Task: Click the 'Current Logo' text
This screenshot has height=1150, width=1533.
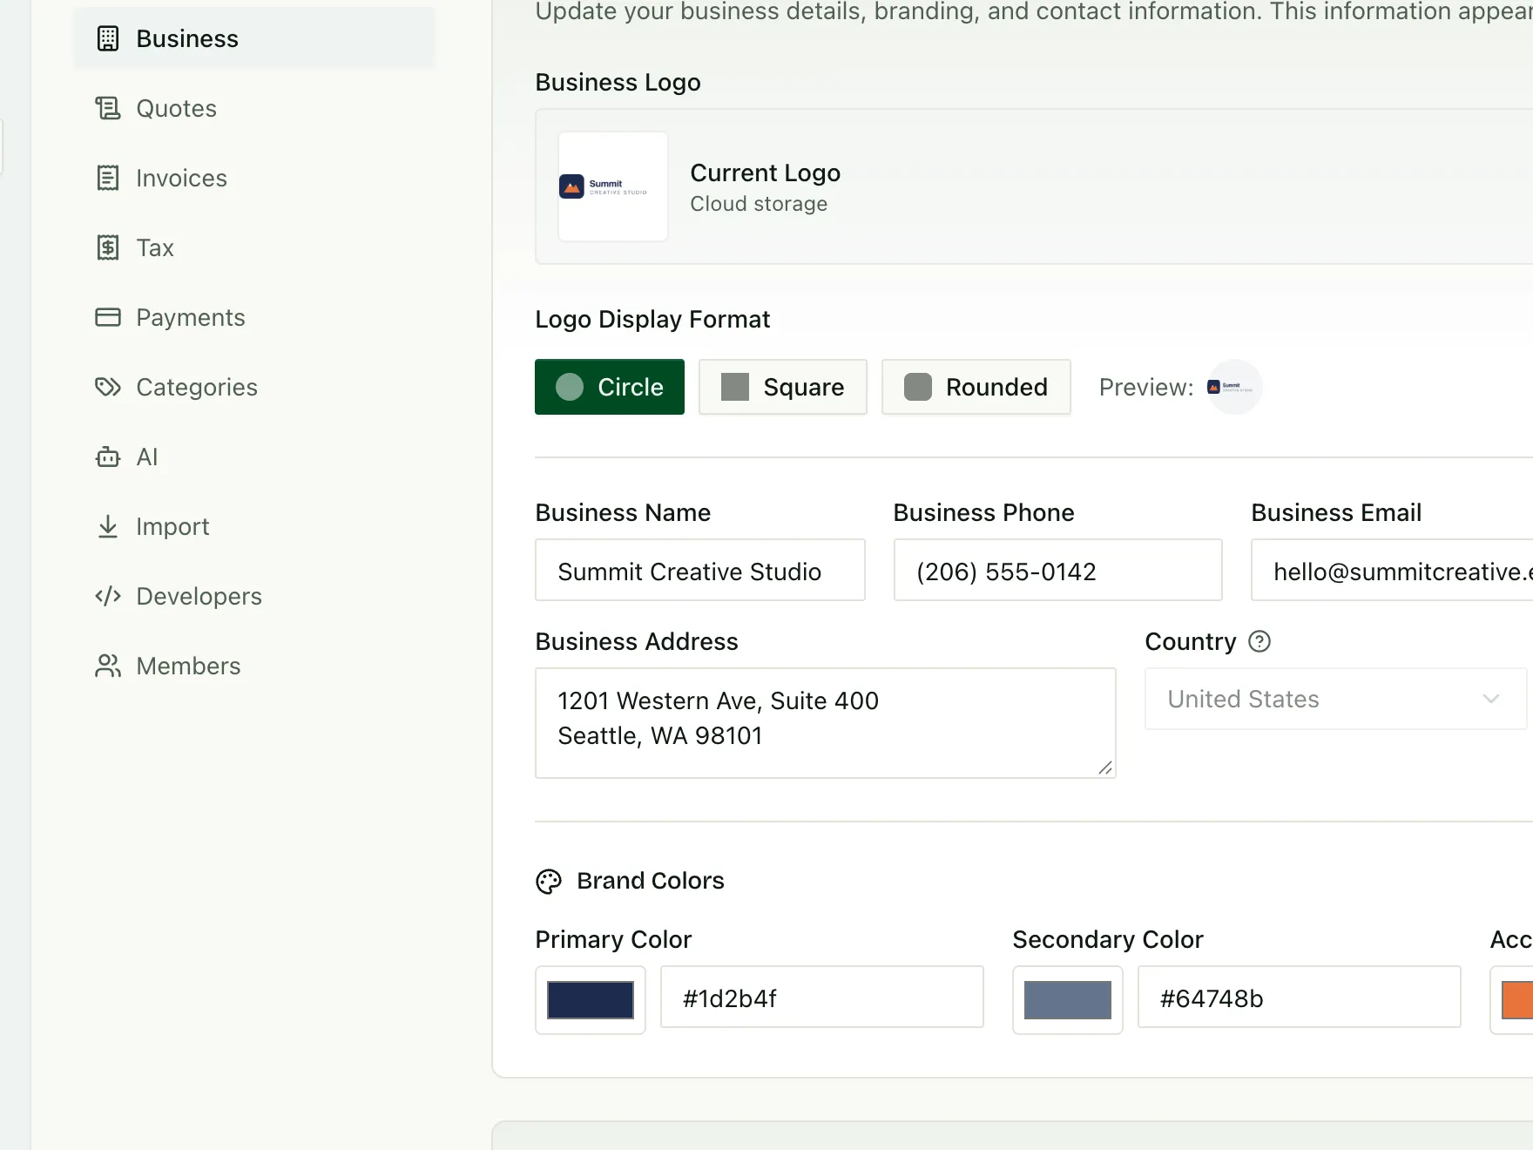Action: pos(765,172)
